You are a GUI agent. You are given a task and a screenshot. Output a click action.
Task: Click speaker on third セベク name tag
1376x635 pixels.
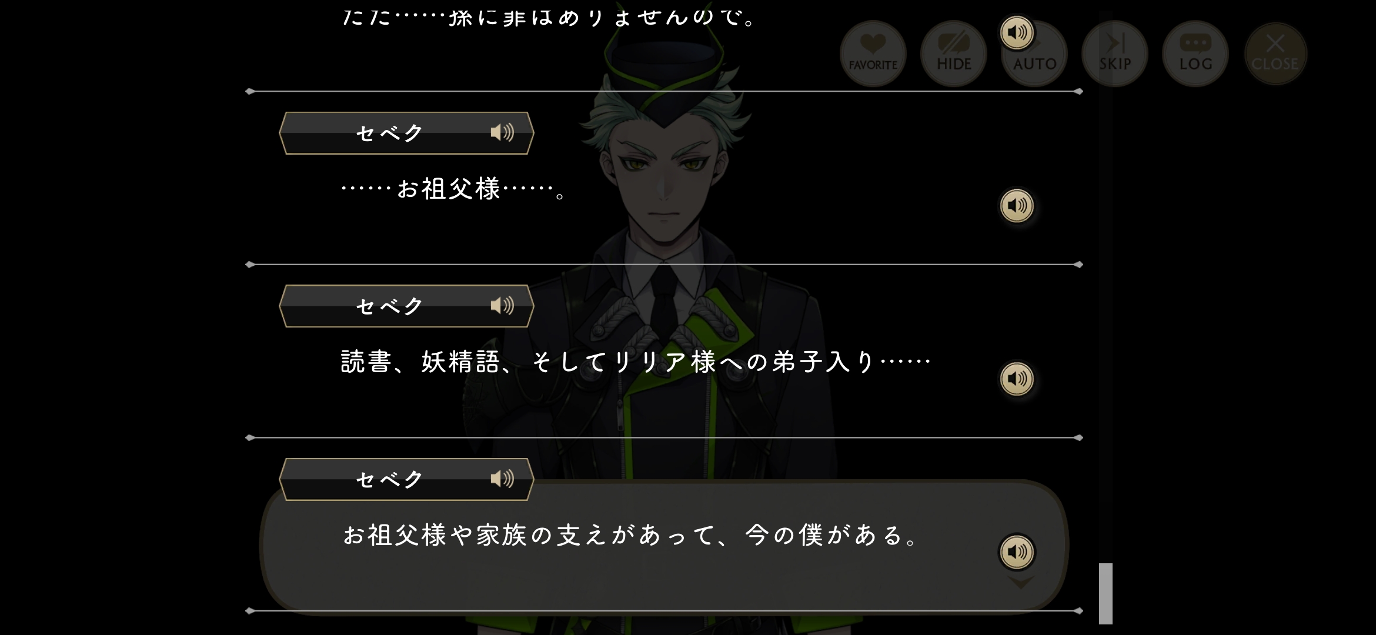pos(502,479)
